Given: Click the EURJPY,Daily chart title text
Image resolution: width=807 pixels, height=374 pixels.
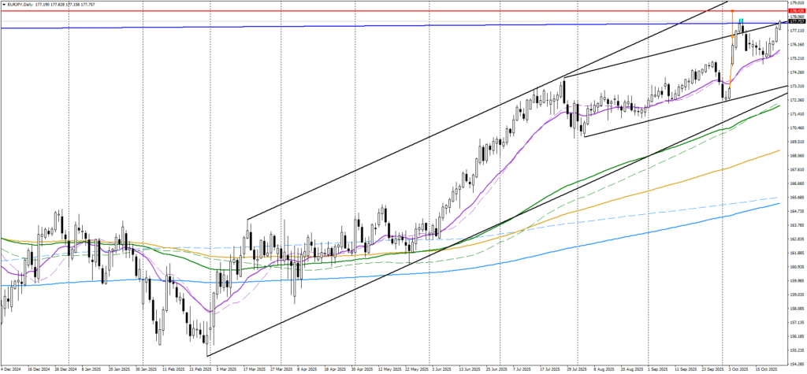Looking at the screenshot, I should pyautogui.click(x=24, y=4).
